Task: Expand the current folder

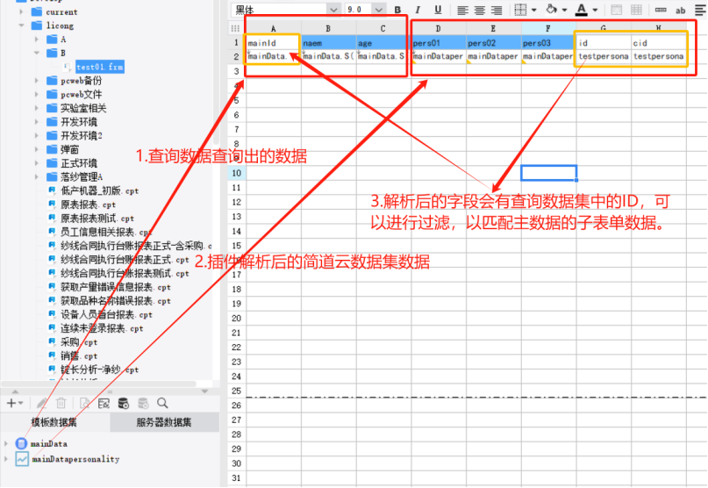Action: tap(21, 11)
